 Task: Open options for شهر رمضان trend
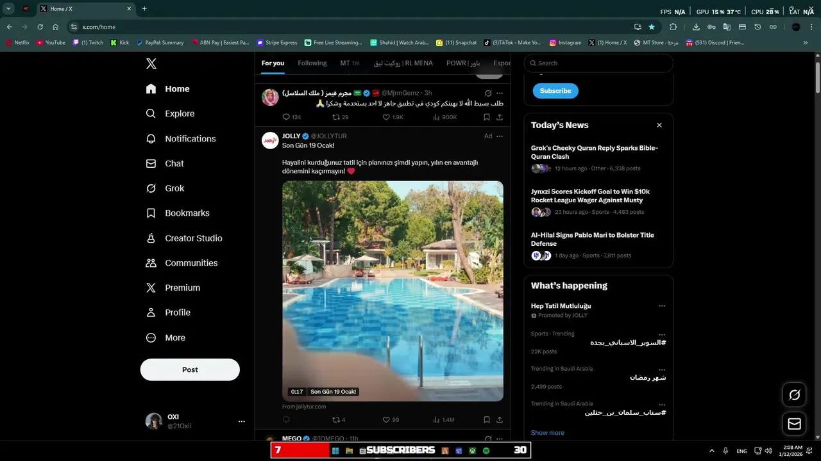662,370
